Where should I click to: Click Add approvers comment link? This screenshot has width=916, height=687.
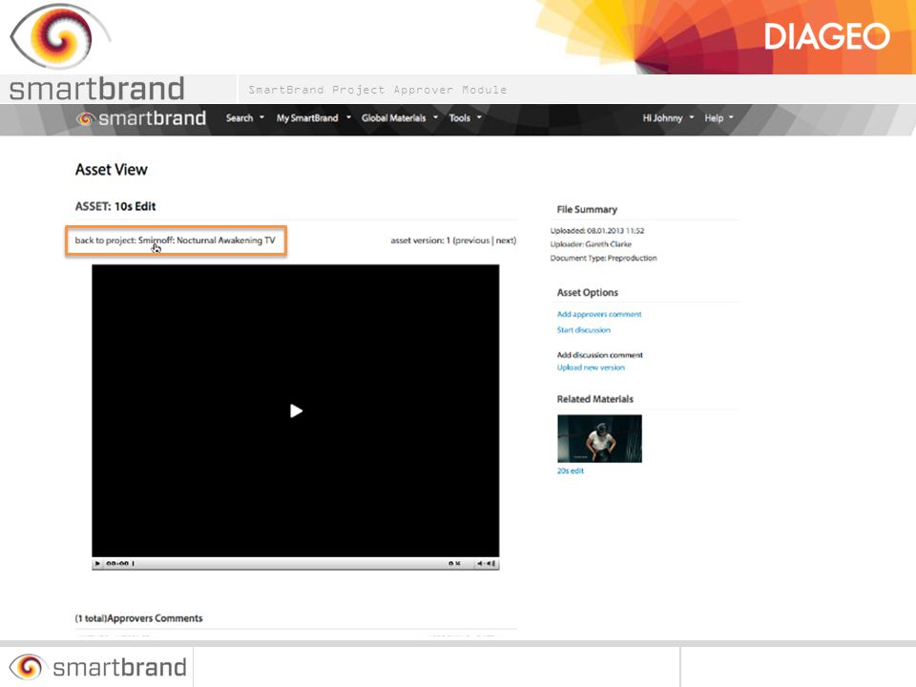(x=599, y=314)
